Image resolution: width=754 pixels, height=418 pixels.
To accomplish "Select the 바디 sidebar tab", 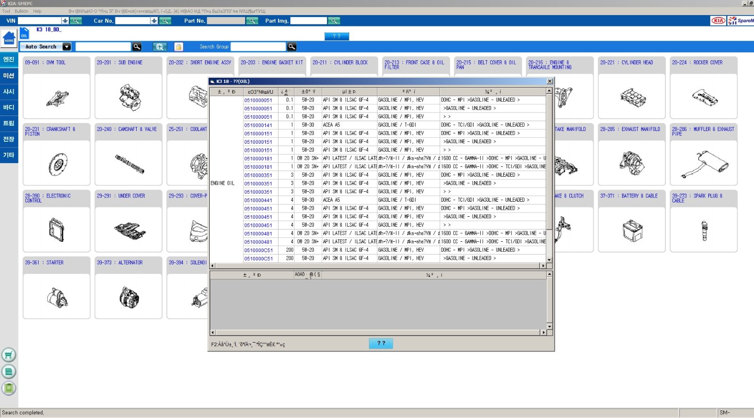I will pyautogui.click(x=9, y=107).
